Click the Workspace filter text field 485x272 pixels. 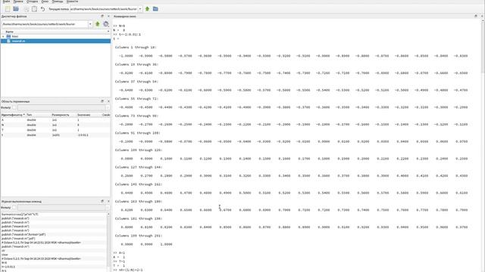pos(61,107)
